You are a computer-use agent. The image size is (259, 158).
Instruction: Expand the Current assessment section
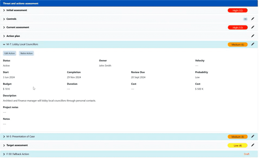pyautogui.click(x=4, y=27)
